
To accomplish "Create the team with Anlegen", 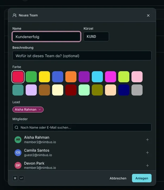I will [142, 178].
